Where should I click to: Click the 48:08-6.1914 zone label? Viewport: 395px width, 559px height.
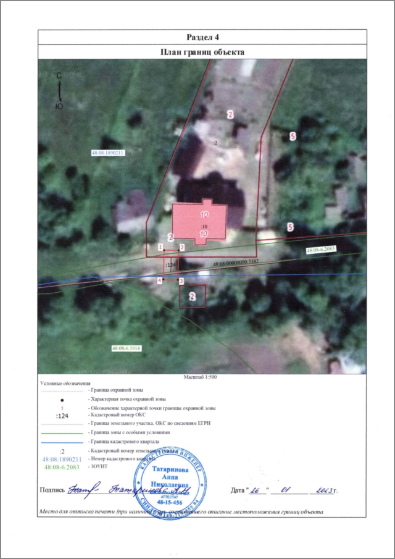pyautogui.click(x=127, y=348)
